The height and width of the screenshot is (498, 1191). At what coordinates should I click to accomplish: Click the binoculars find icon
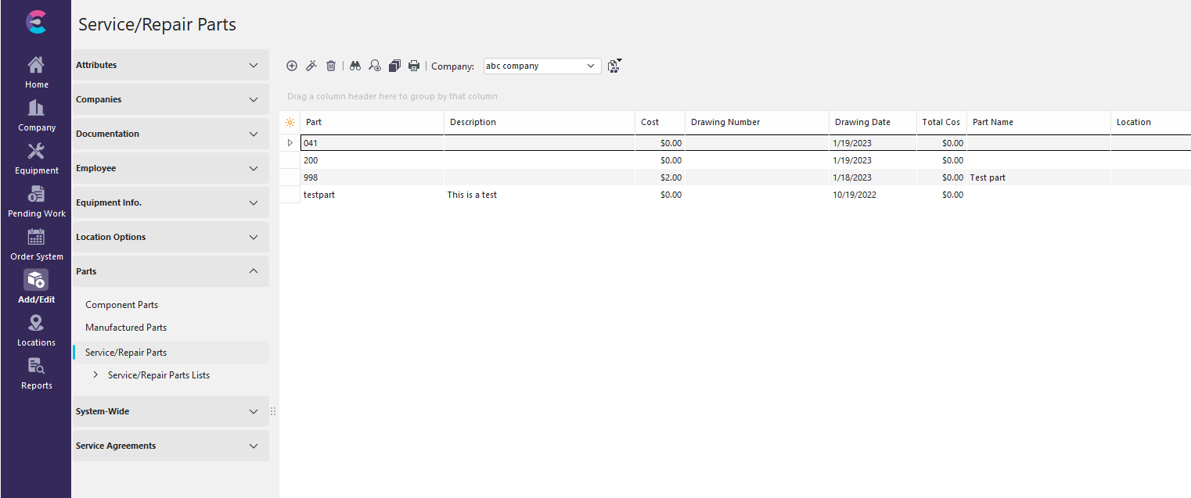355,66
